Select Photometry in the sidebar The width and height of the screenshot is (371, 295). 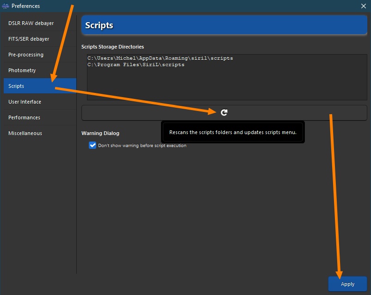pyautogui.click(x=22, y=70)
